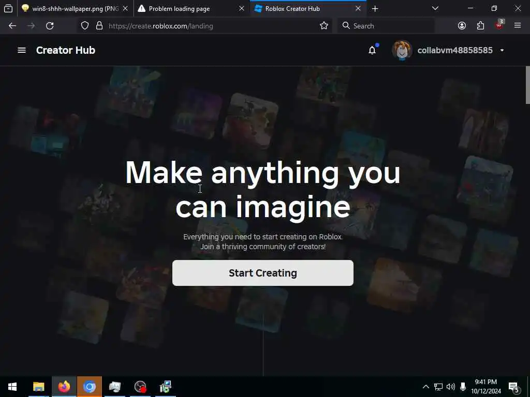Image resolution: width=530 pixels, height=397 pixels.
Task: Click the microphone tray icon
Action: (x=463, y=387)
